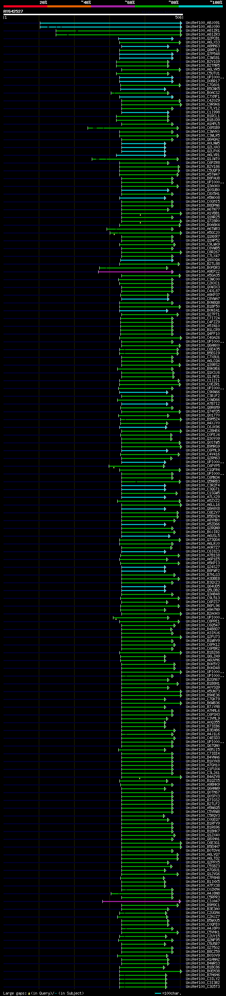Select hit UniRef100_Q8A9X8
The image size is (226, 996).
[202, 509]
